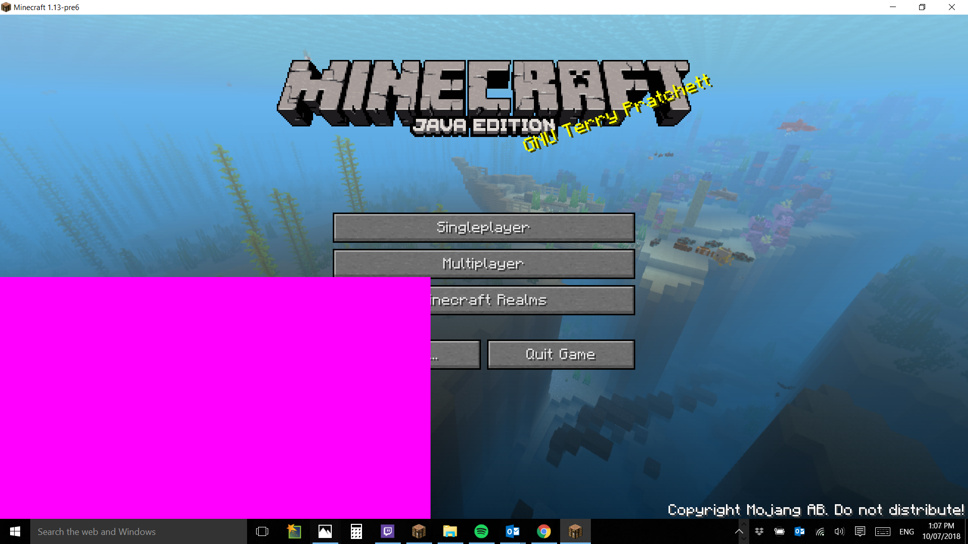The width and height of the screenshot is (968, 544).
Task: Launch Spotify from the taskbar
Action: tap(481, 531)
